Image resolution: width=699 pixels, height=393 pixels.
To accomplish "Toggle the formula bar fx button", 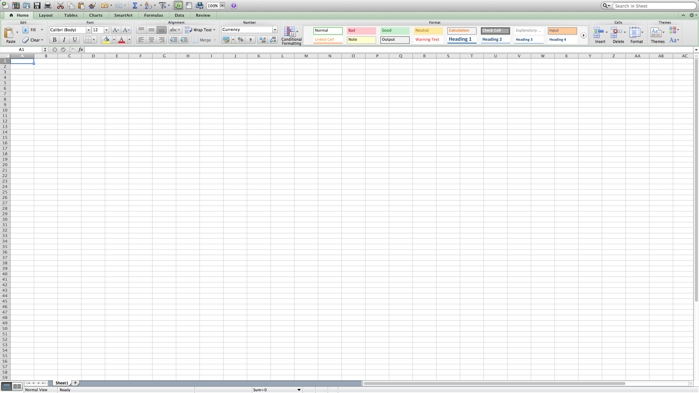I will point(178,5).
